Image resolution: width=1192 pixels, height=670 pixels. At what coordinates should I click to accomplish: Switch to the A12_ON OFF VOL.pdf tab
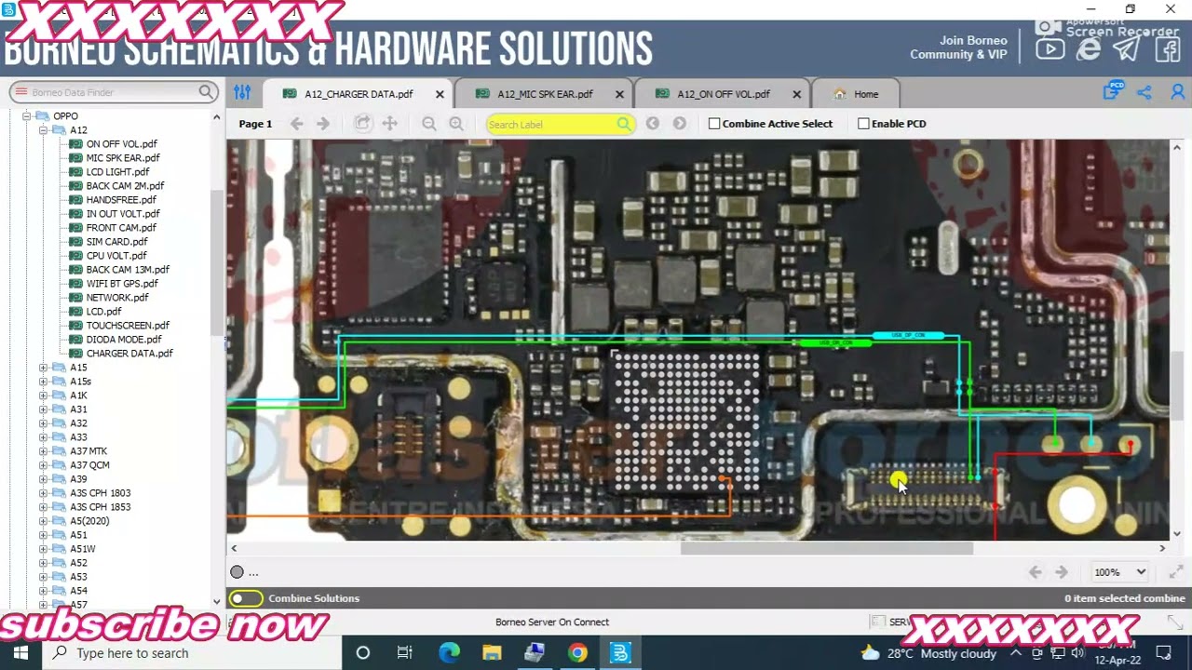tap(722, 94)
